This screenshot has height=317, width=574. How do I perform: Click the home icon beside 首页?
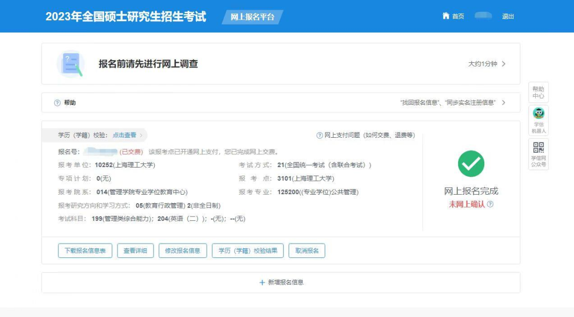[445, 16]
